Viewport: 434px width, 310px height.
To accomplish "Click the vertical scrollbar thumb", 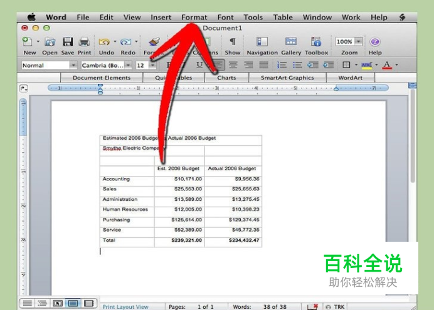I will tap(413, 136).
